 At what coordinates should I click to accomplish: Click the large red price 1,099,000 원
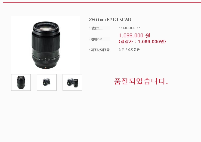[134, 35]
